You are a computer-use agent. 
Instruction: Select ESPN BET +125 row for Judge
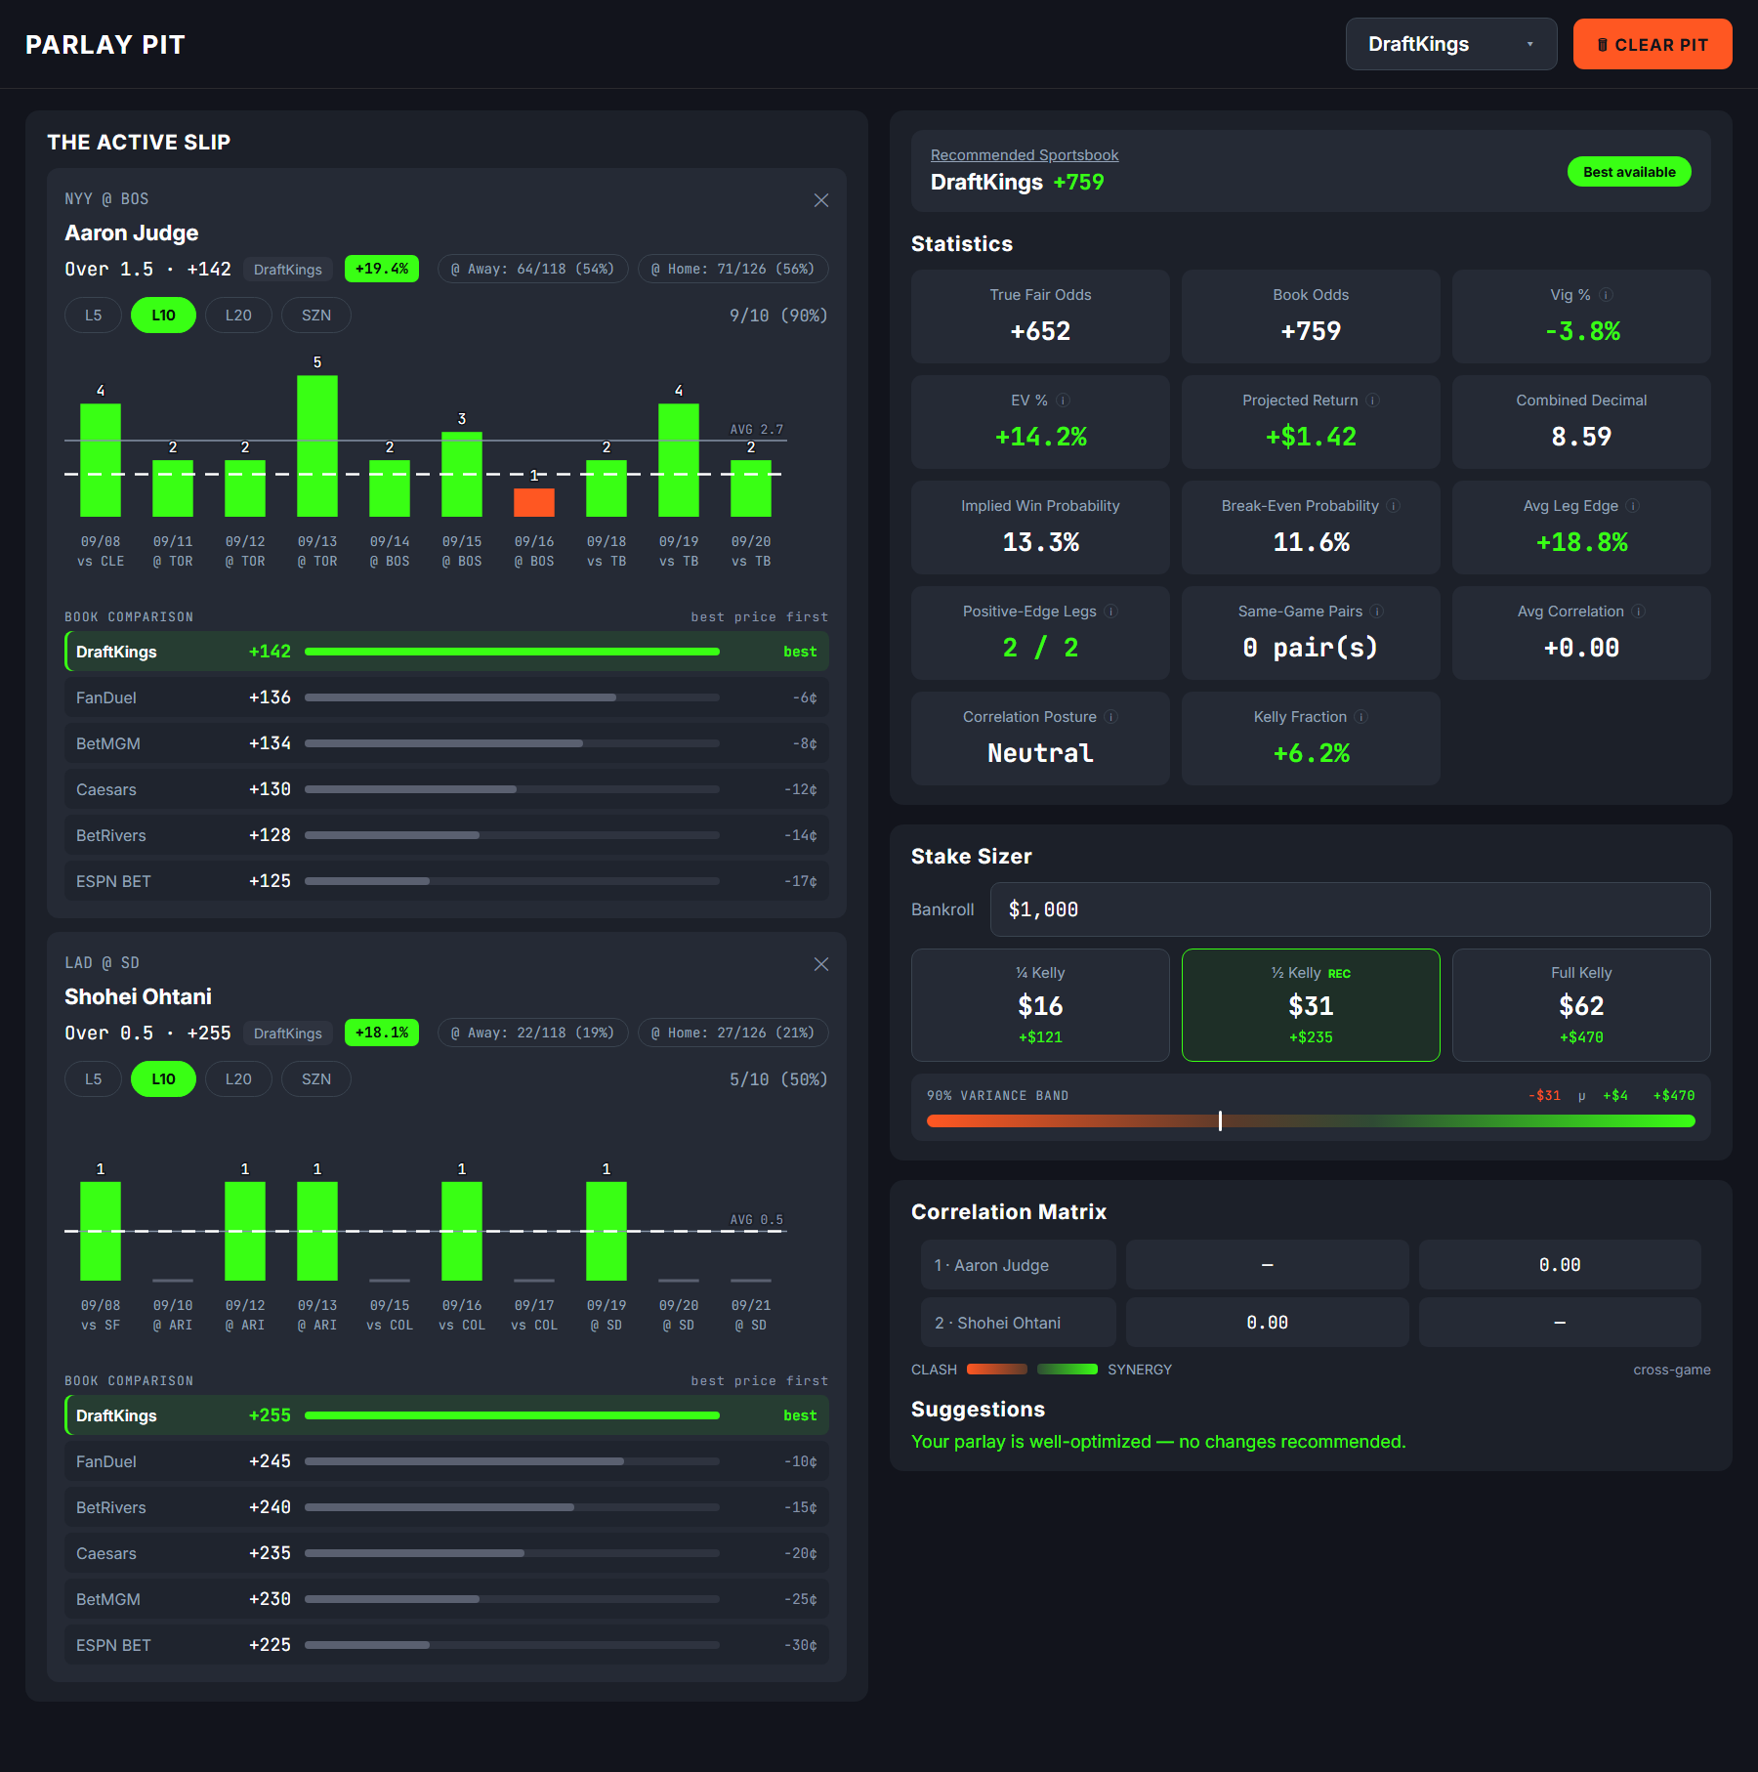click(446, 881)
